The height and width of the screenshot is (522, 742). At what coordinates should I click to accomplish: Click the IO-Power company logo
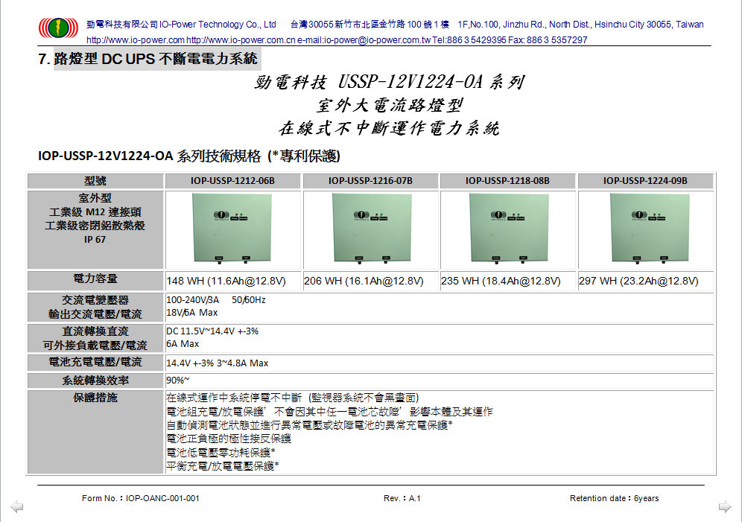pyautogui.click(x=58, y=28)
